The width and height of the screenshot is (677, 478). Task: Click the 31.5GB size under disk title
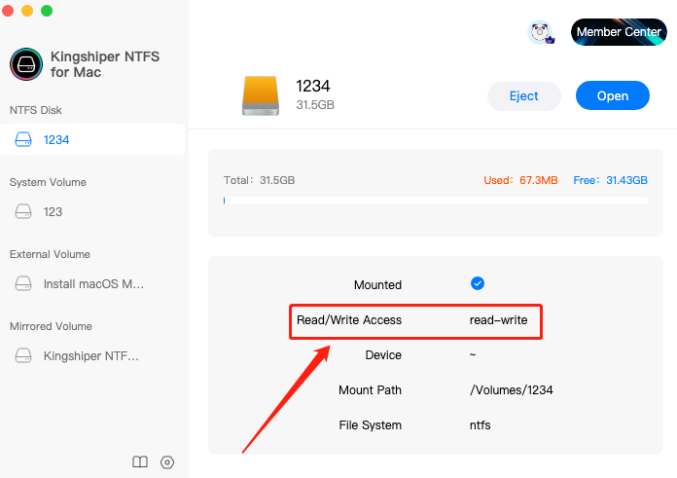point(315,105)
